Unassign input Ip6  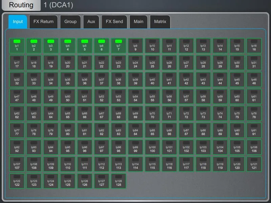pos(101,46)
